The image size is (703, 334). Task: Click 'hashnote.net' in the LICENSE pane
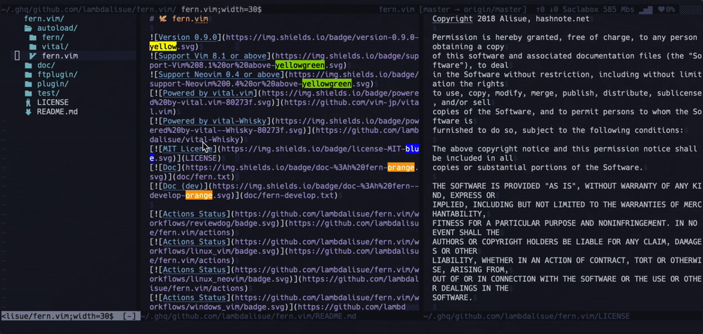point(562,19)
